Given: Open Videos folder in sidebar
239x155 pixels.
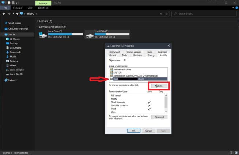Looking at the screenshot, I should click(x=13, y=65).
